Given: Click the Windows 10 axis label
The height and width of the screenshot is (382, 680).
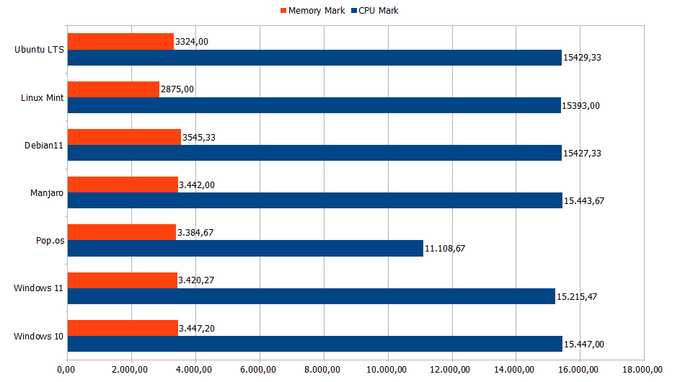Looking at the screenshot, I should point(39,337).
